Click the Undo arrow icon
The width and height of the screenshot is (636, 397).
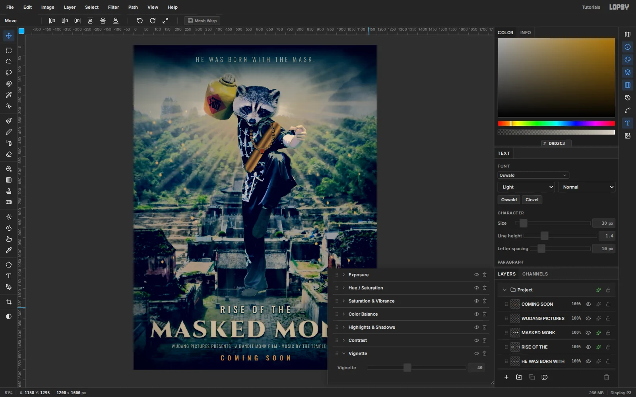140,21
